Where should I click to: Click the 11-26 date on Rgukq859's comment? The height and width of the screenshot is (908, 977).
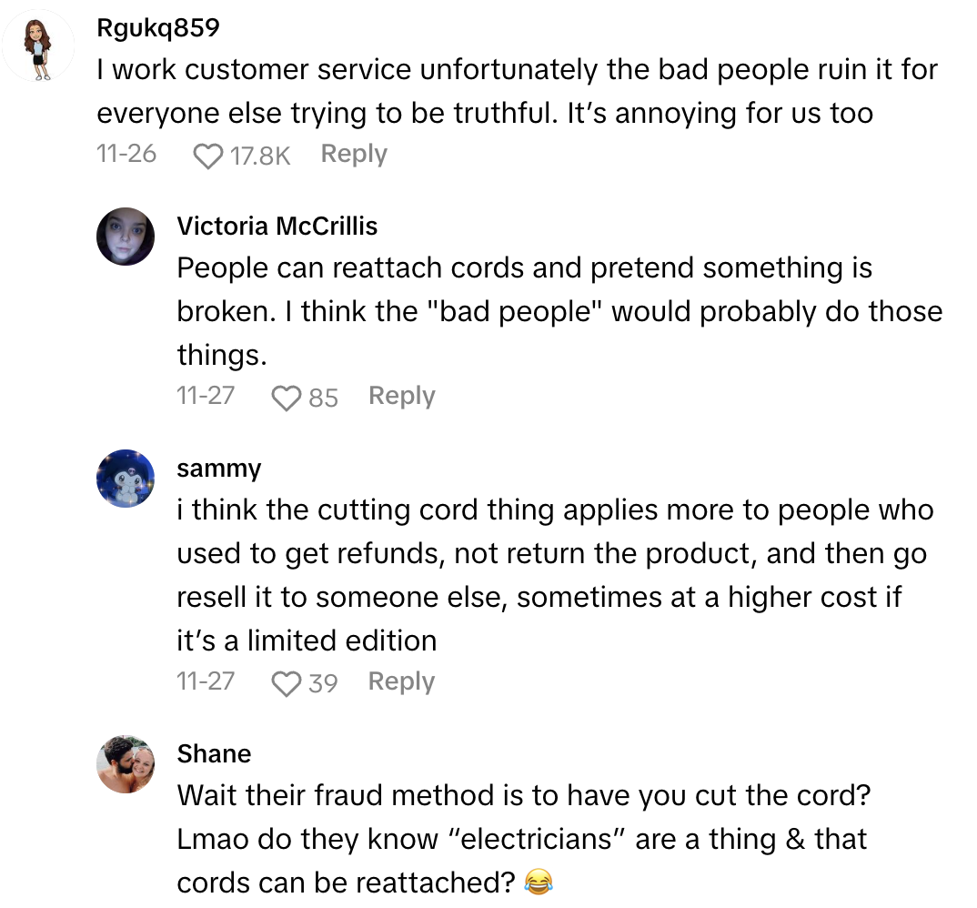click(126, 155)
